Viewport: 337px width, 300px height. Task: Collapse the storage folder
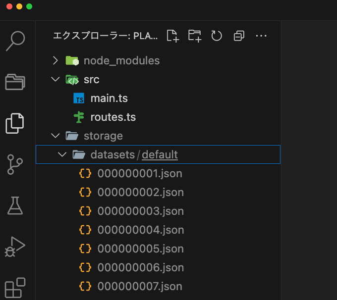coord(56,136)
